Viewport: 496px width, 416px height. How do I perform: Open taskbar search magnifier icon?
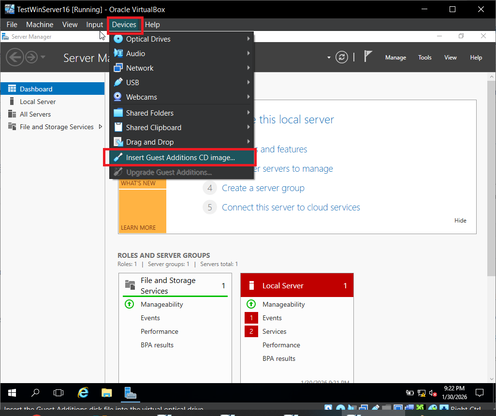[35, 392]
